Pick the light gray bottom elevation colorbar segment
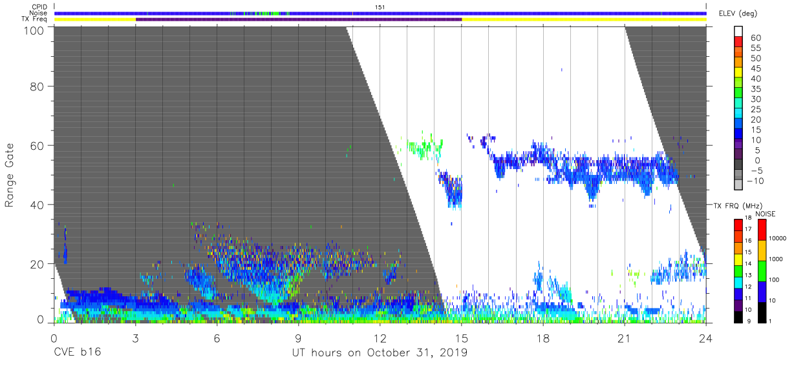The height and width of the screenshot is (366, 794). (x=739, y=185)
